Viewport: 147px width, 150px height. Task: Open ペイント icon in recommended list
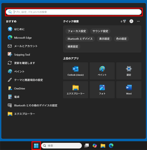point(10,71)
